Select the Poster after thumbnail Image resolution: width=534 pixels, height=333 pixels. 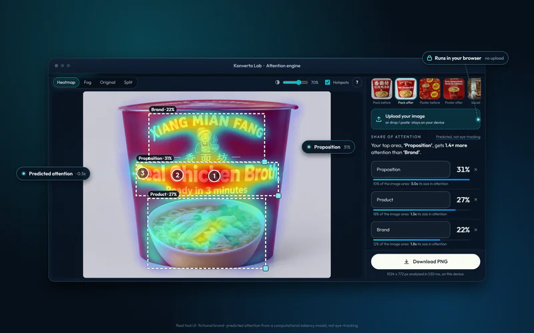(454, 89)
